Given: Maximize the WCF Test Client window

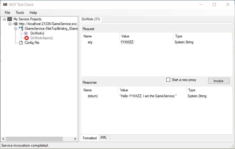Looking at the screenshot, I should pos(214,5).
